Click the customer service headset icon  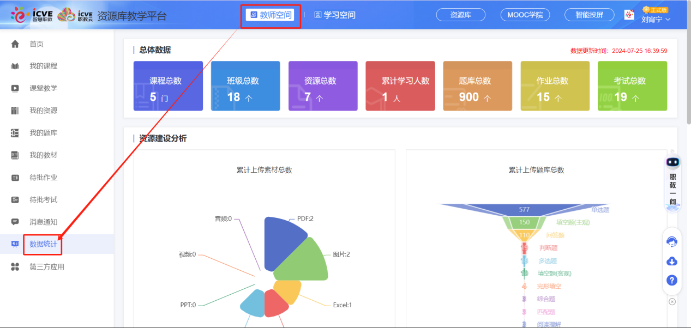point(672,242)
